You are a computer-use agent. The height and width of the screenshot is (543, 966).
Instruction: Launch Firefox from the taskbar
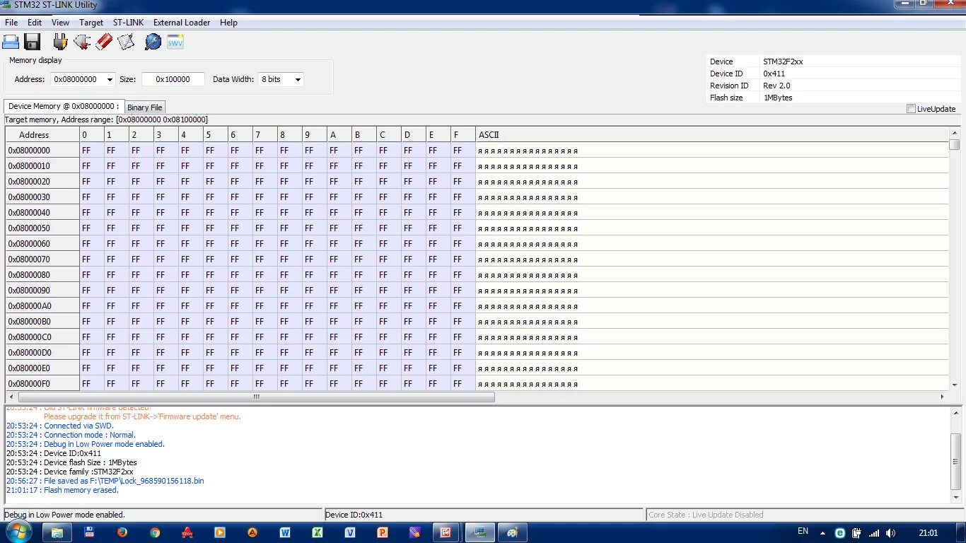coord(122,532)
